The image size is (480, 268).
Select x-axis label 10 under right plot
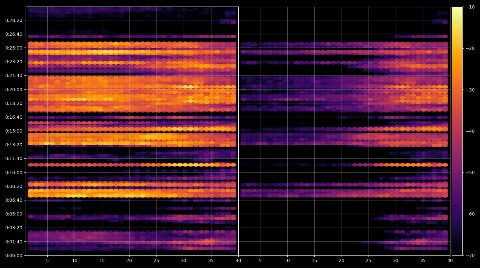(x=287, y=261)
